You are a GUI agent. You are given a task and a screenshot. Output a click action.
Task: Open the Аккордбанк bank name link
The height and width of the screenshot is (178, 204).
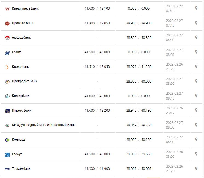21,37
